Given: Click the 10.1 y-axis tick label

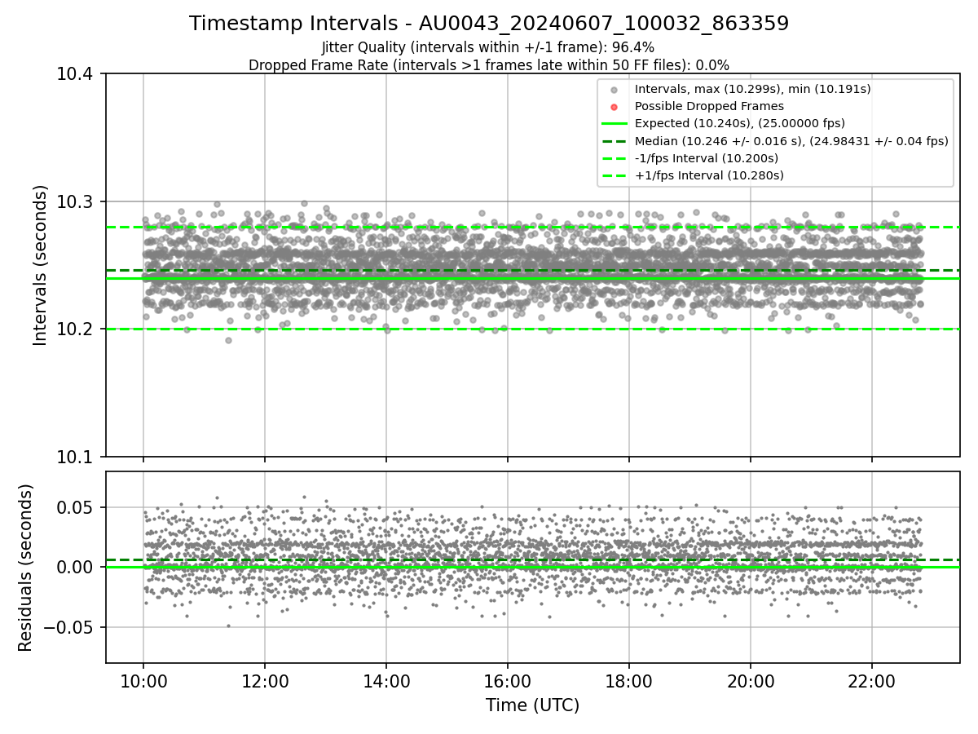Looking at the screenshot, I should click(x=77, y=457).
